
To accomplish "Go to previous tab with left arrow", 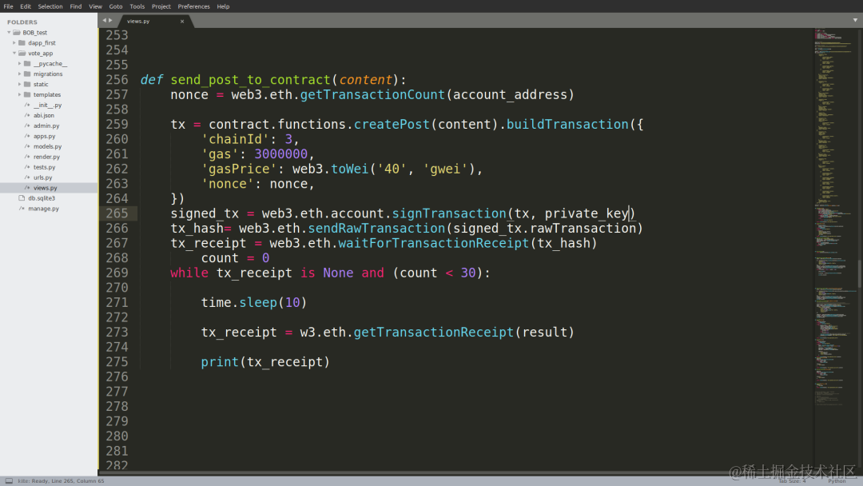I will 104,20.
